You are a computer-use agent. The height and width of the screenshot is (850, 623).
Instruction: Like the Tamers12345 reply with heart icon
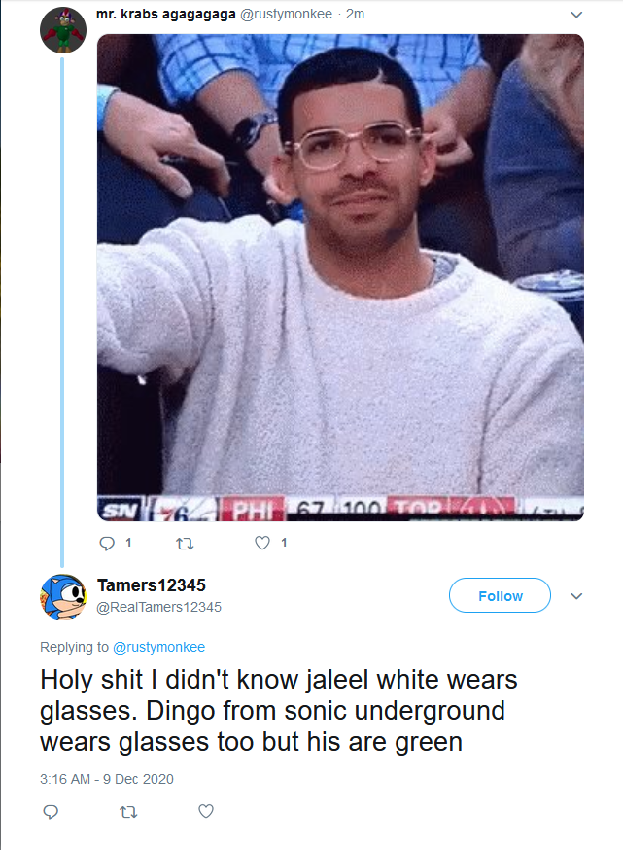pyautogui.click(x=206, y=811)
